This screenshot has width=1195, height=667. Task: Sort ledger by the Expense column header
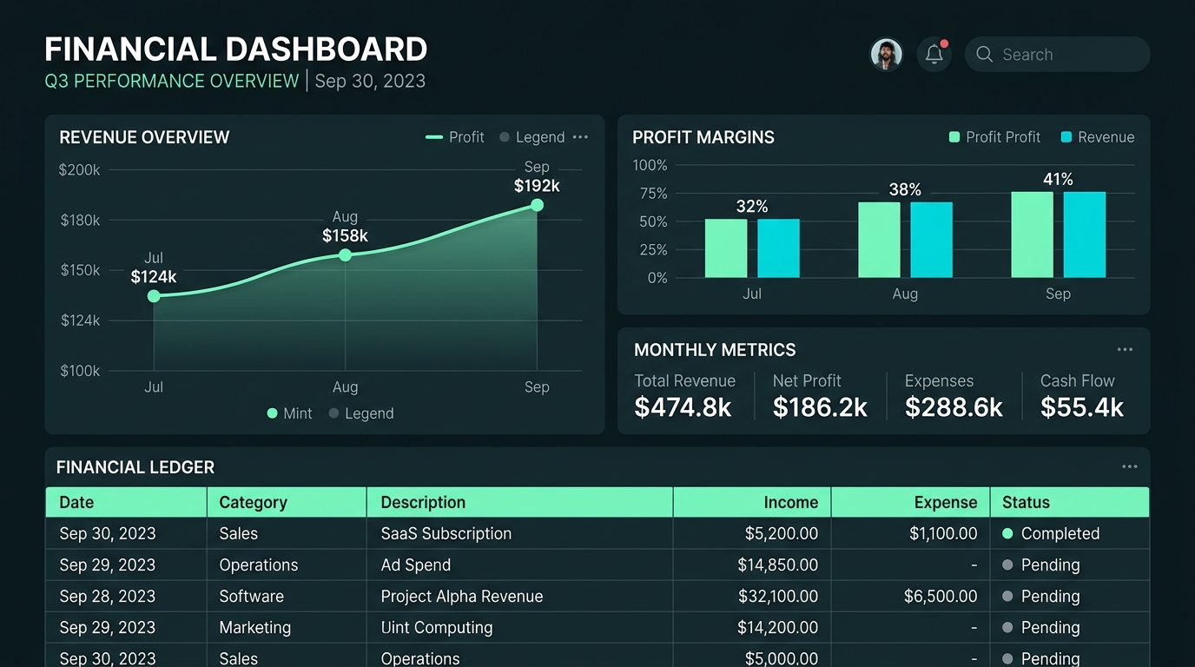(x=910, y=502)
